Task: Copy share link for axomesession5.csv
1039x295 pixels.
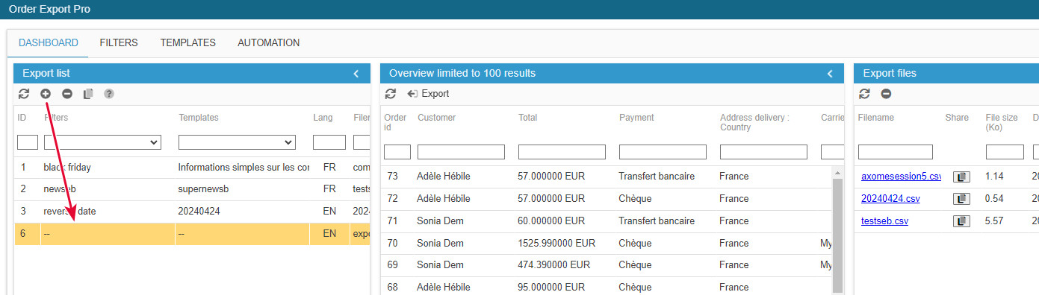Action: (x=961, y=177)
